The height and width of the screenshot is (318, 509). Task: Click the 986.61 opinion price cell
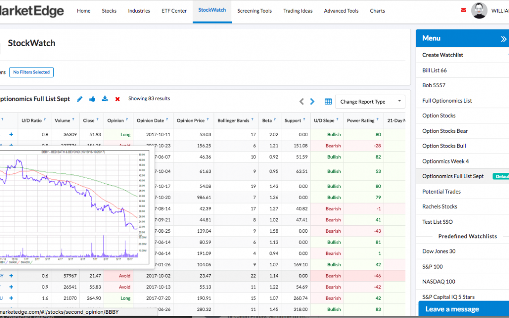coord(205,197)
